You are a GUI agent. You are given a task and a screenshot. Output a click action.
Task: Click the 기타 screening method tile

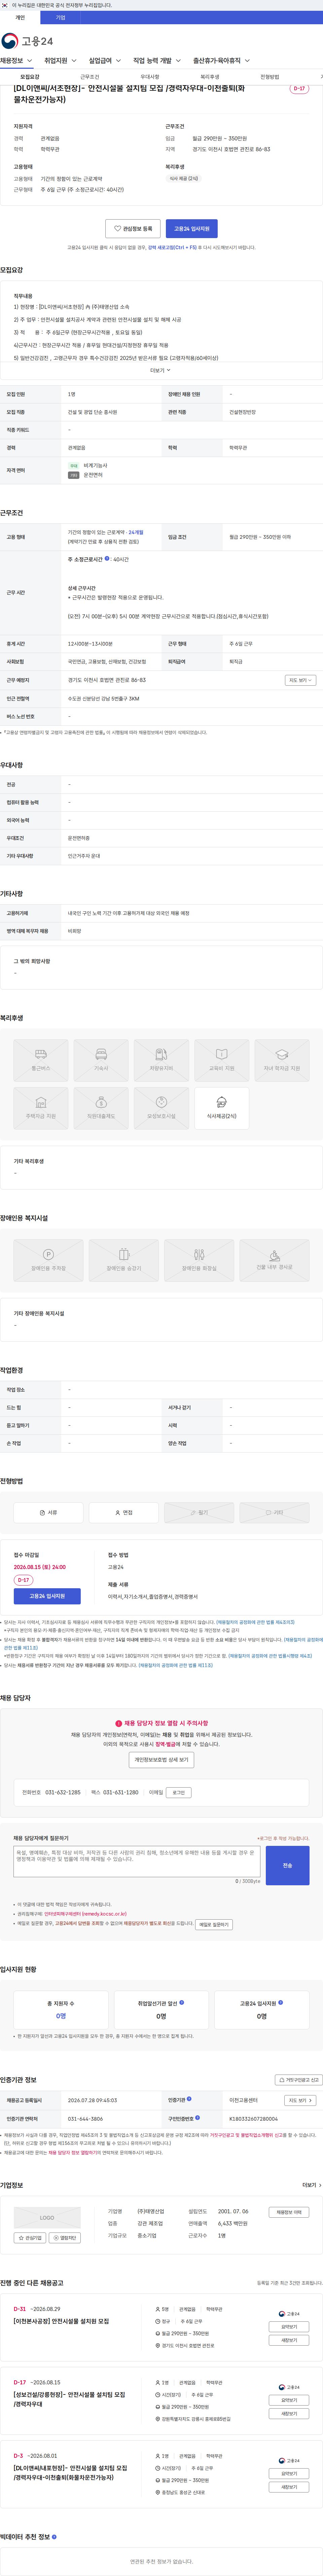coord(274,1513)
